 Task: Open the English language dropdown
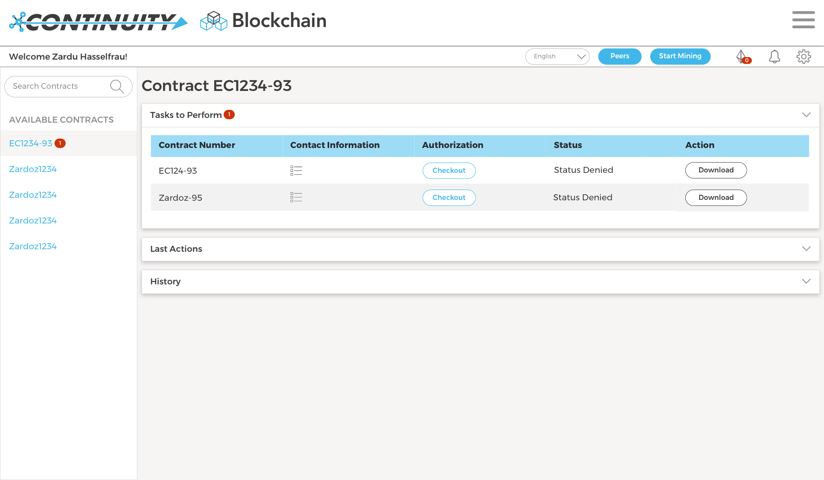pos(557,57)
